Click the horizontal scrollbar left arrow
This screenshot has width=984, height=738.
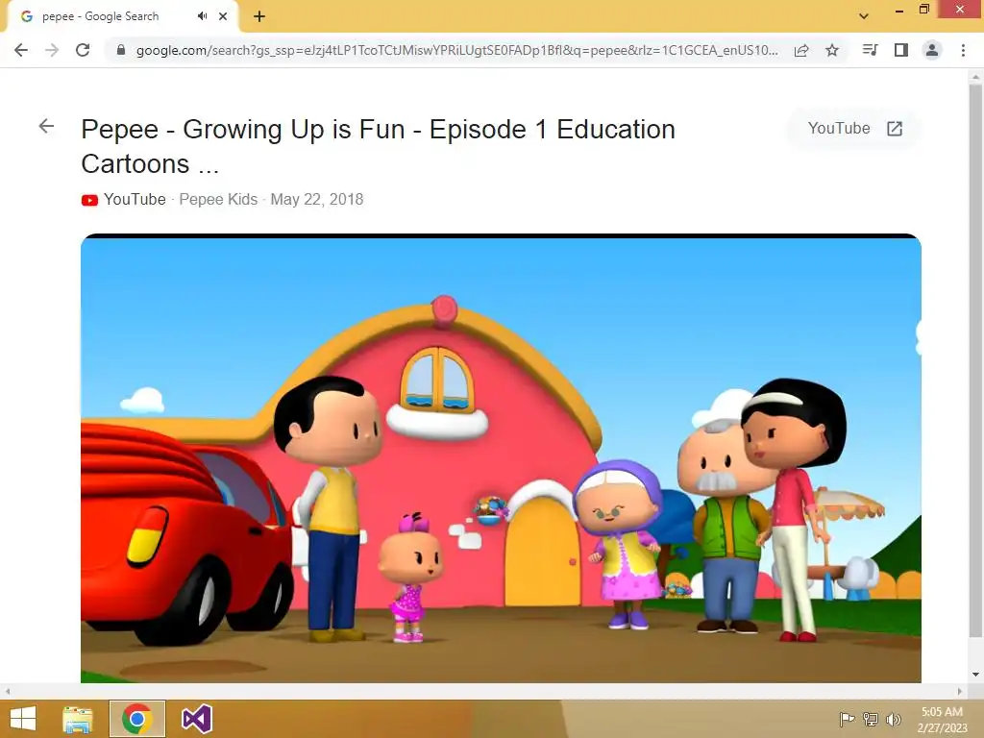tap(7, 691)
